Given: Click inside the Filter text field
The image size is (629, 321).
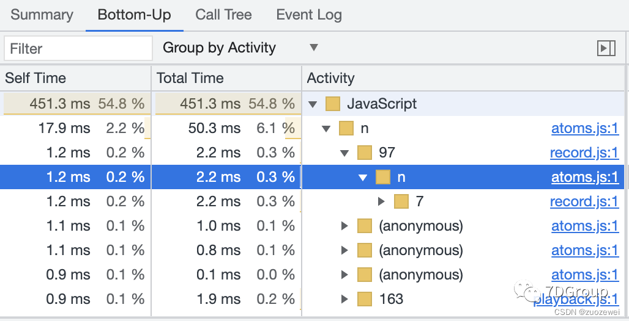Looking at the screenshot, I should (x=78, y=48).
